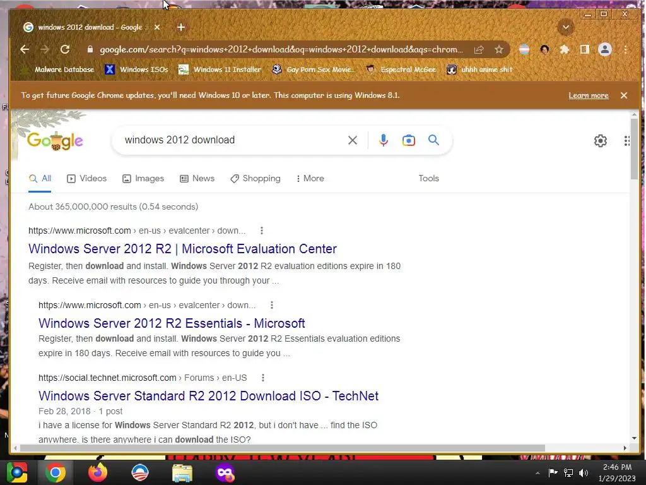
Task: Start voice search with microphone
Action: (383, 140)
